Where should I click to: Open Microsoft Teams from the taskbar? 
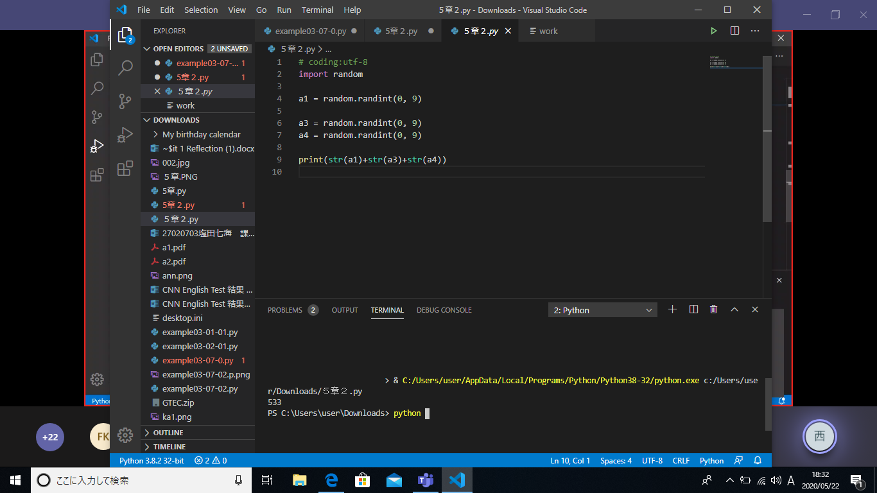pos(425,480)
